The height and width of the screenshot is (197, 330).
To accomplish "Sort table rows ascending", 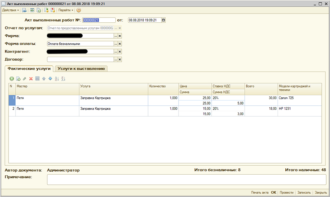I will (x=57, y=79).
